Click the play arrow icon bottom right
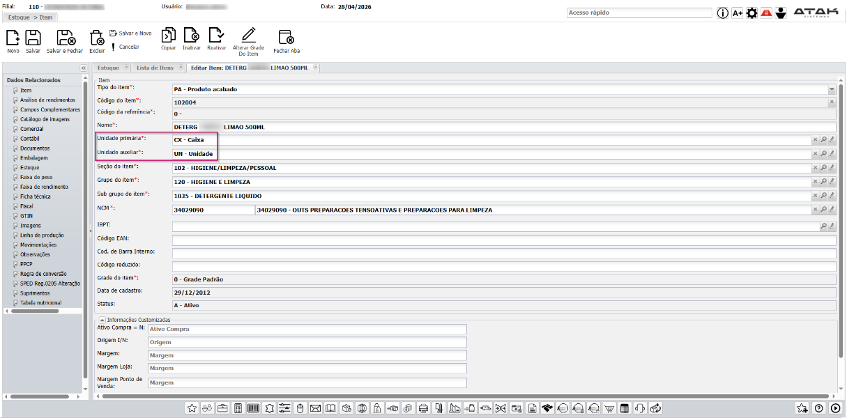 pos(835,408)
